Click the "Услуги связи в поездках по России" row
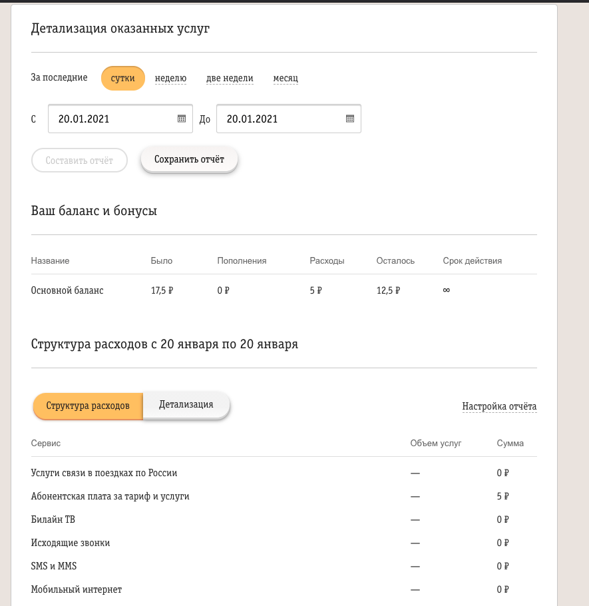Viewport: 589px width, 606px height. (284, 473)
